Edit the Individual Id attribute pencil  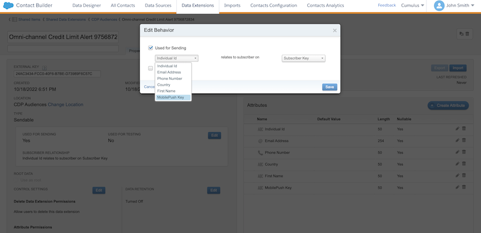tap(458, 129)
